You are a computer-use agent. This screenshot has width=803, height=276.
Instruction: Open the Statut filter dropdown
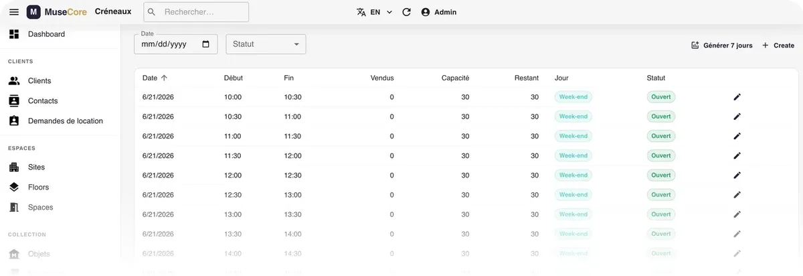click(x=266, y=44)
